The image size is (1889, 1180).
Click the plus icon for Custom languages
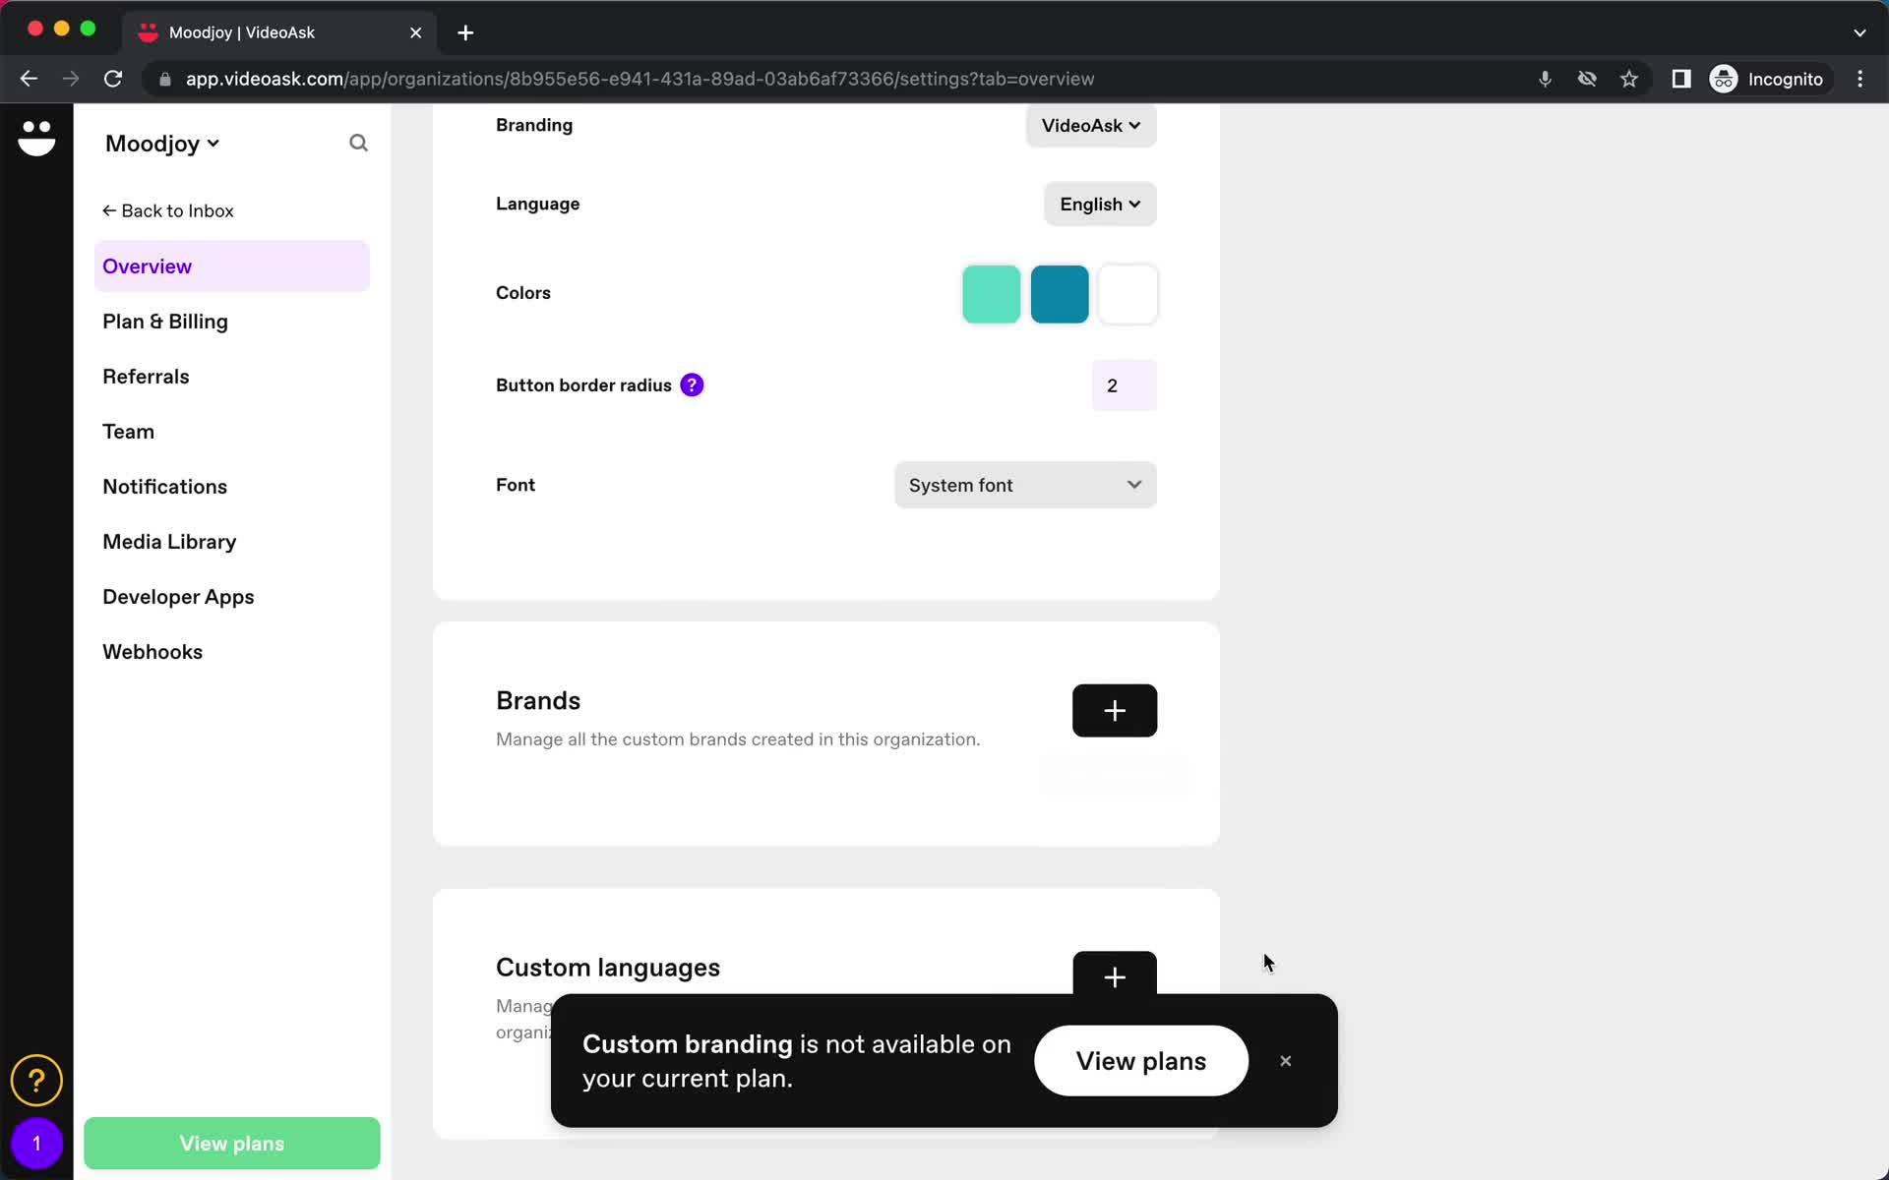point(1115,977)
